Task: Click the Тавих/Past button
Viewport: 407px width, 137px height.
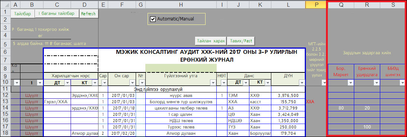Action: click(x=241, y=41)
